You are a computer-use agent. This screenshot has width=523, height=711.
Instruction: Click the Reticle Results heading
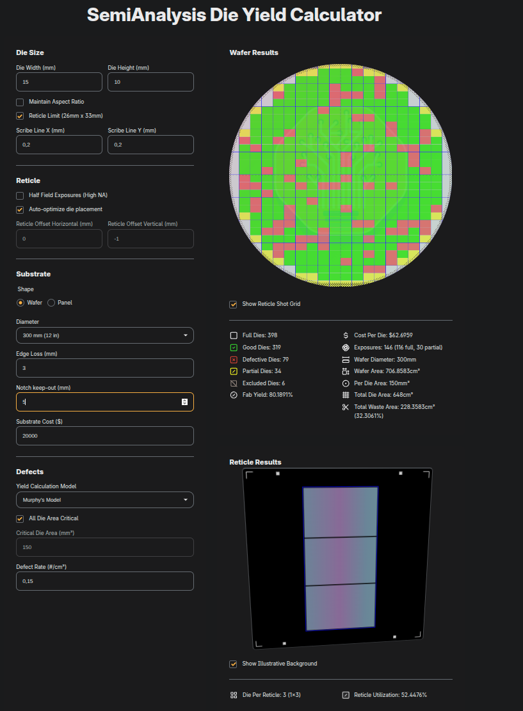255,463
